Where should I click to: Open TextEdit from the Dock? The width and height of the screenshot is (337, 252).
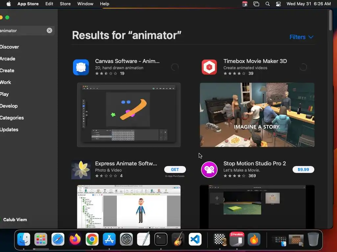click(143, 239)
